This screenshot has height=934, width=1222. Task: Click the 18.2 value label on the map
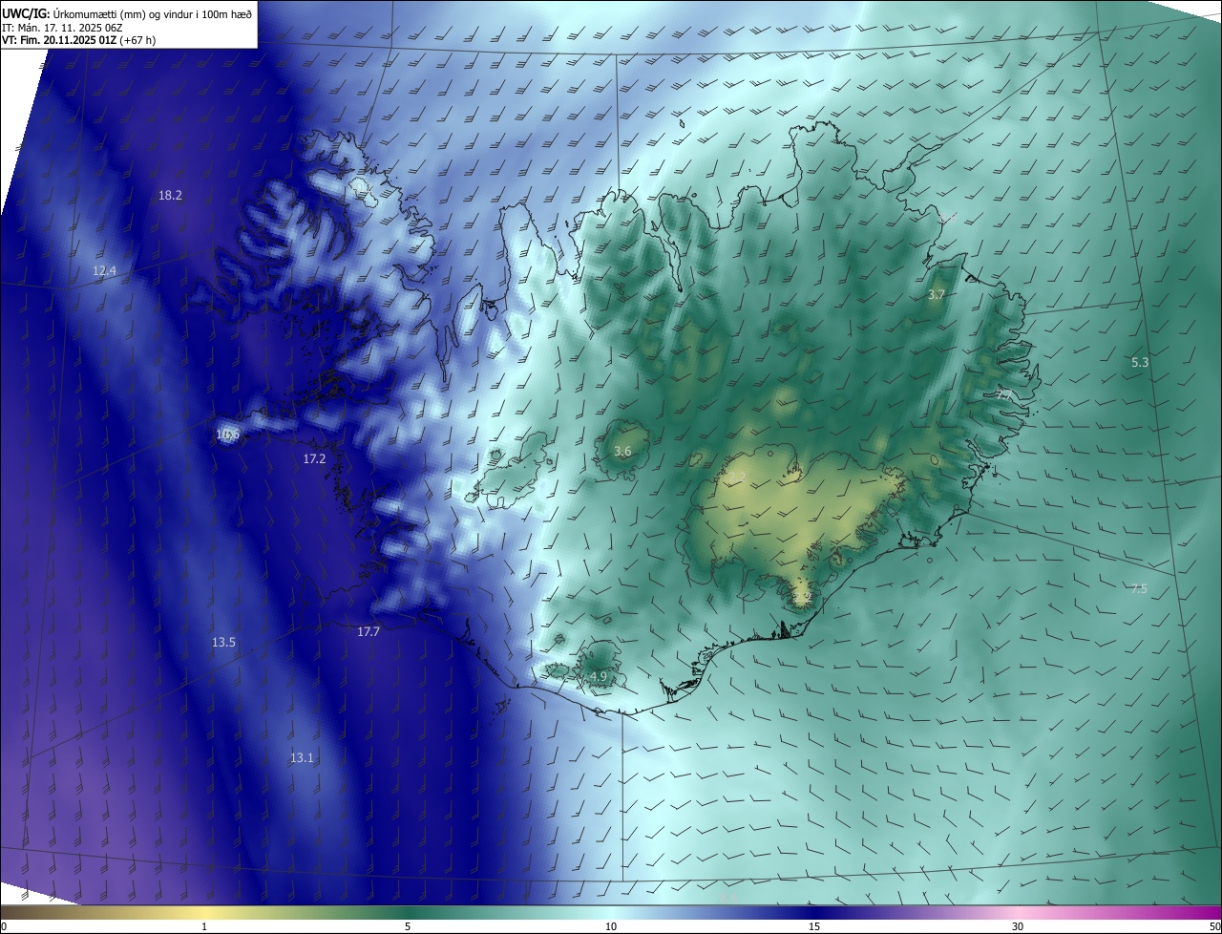[170, 195]
